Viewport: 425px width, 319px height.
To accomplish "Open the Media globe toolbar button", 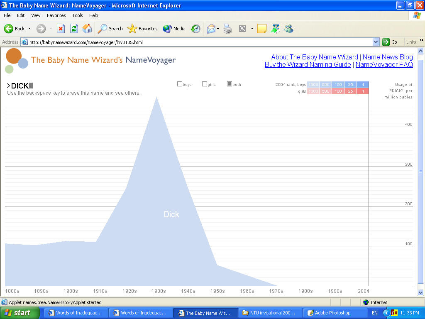I will click(x=174, y=29).
